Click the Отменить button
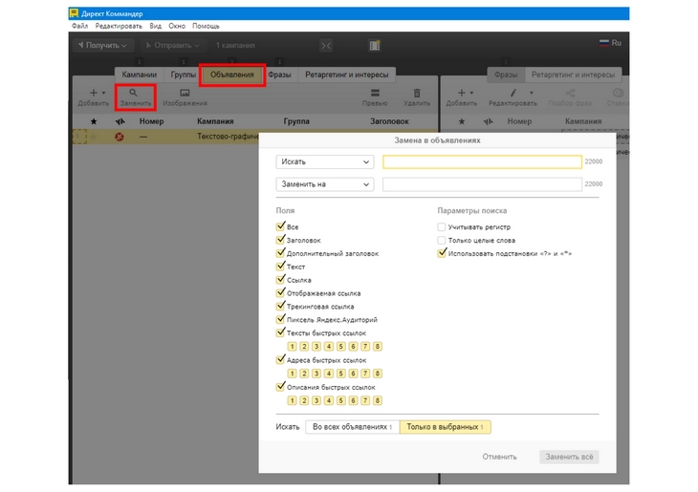698x492 pixels. pyautogui.click(x=499, y=457)
